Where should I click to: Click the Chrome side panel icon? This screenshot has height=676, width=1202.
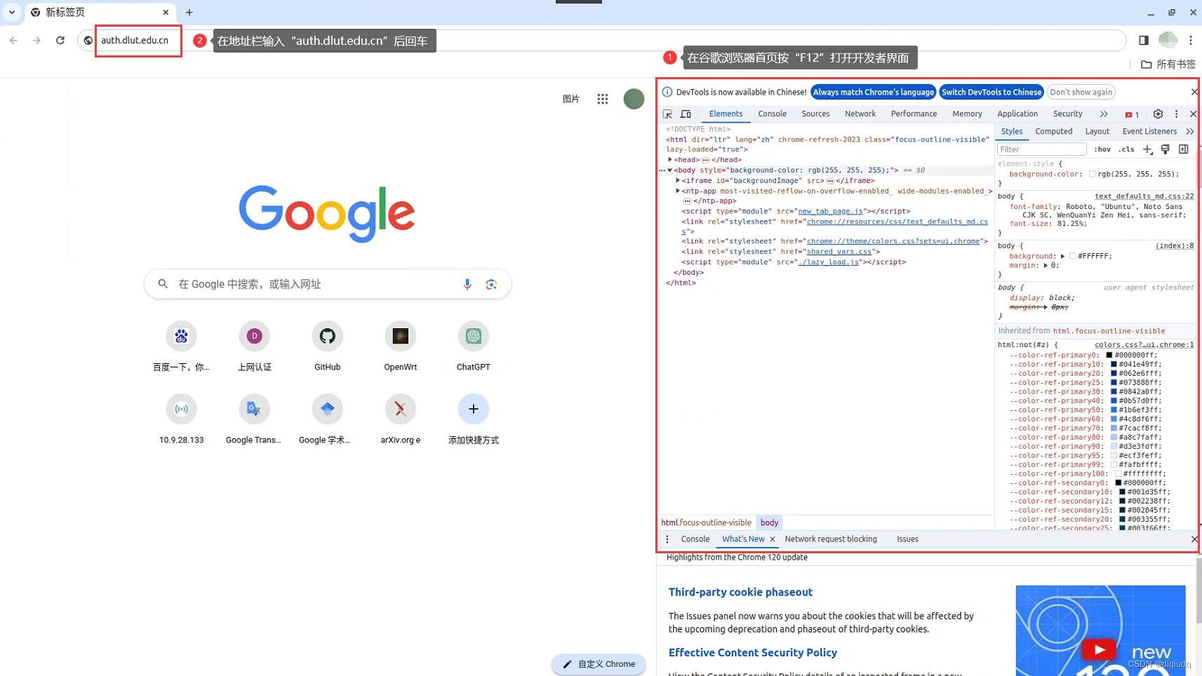click(1144, 41)
